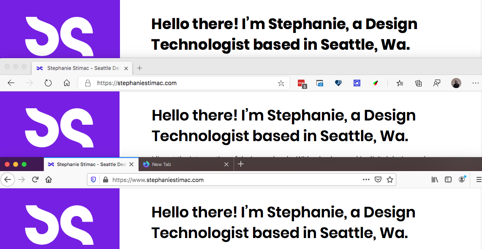Open the red LastPass extension with badge 3
Screen dimensions: 482x249
pos(302,83)
